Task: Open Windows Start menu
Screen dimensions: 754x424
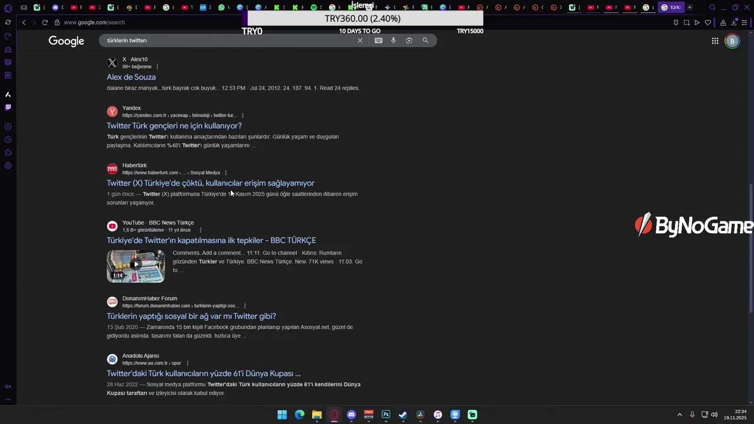Action: pyautogui.click(x=282, y=415)
